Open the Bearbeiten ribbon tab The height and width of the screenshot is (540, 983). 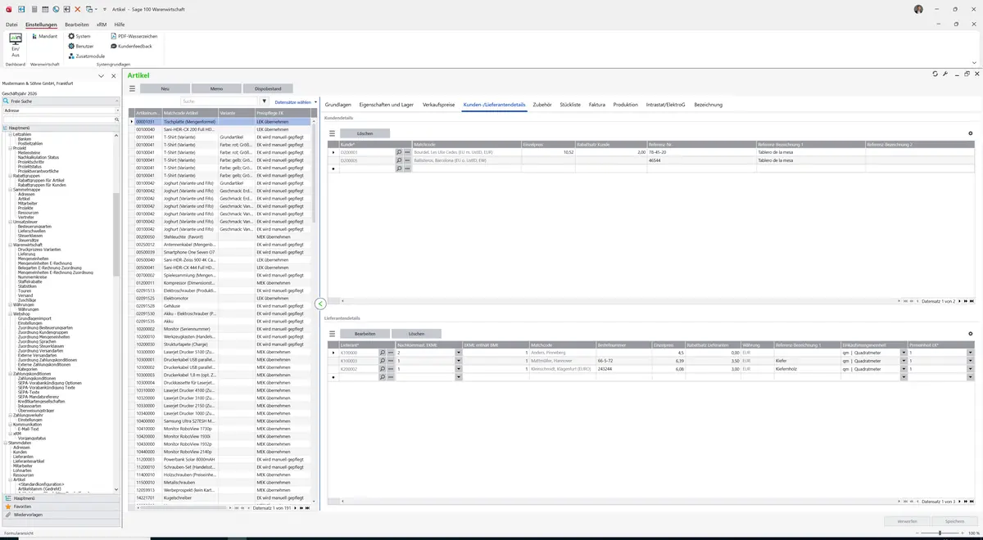coord(77,25)
